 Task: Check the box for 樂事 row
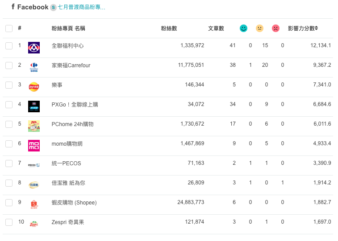click(x=9, y=85)
